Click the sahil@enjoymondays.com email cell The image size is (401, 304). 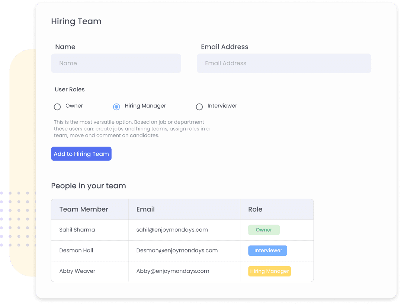click(x=172, y=230)
